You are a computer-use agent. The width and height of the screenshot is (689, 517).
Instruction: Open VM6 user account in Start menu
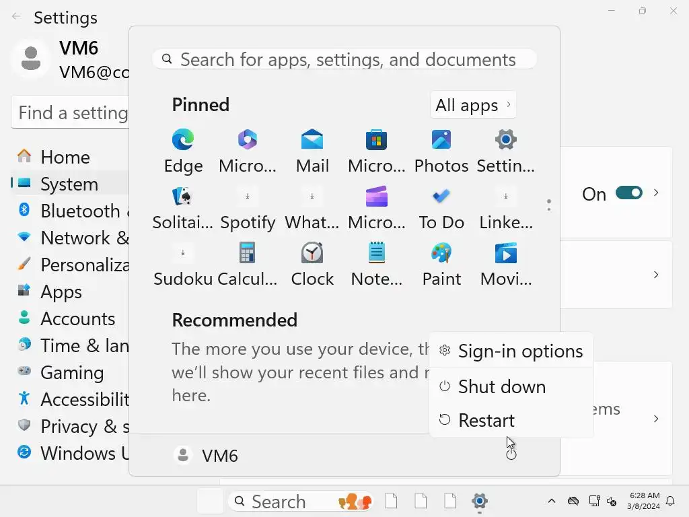tap(206, 456)
